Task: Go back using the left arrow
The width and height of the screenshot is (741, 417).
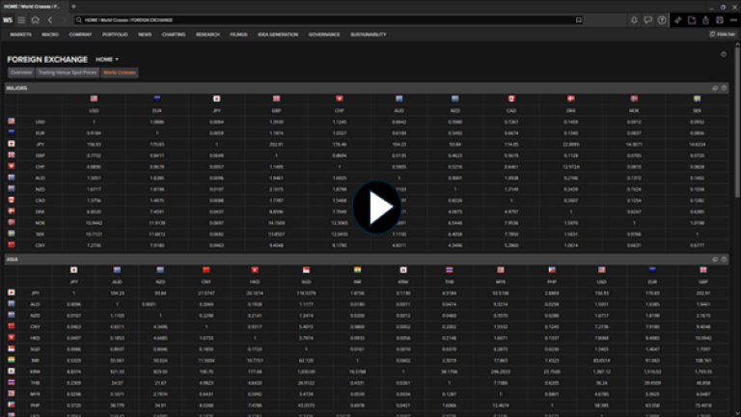Action: coord(49,19)
